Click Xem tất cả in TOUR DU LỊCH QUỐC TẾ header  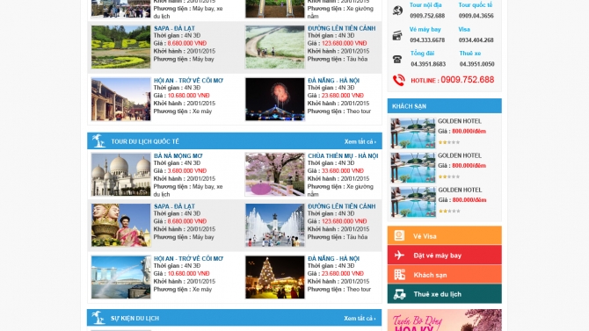pos(360,141)
